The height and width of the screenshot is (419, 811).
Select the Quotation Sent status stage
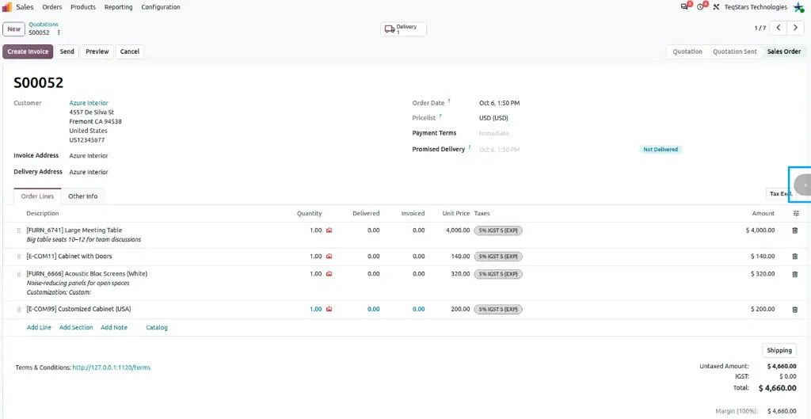734,51
